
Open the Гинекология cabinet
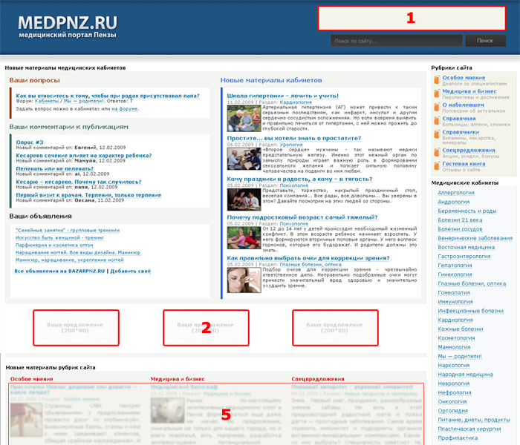[x=455, y=274]
